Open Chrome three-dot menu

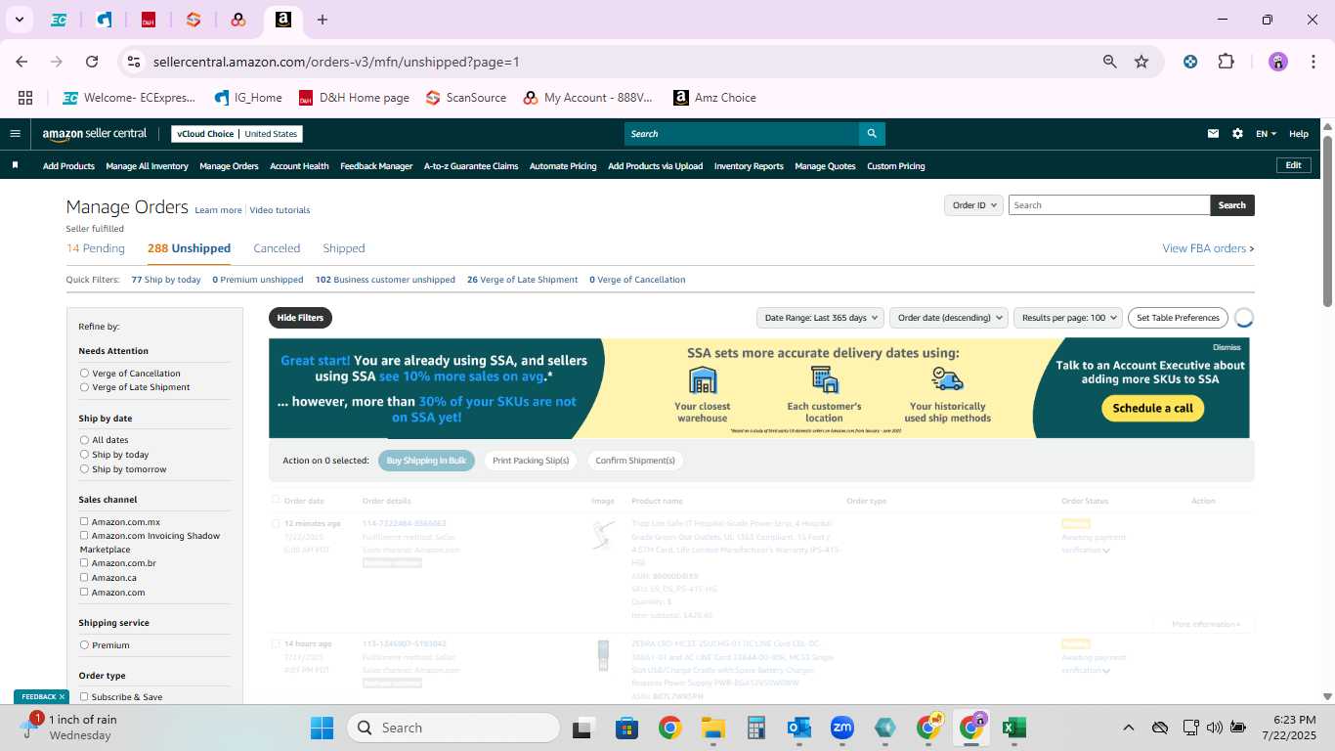tap(1312, 62)
